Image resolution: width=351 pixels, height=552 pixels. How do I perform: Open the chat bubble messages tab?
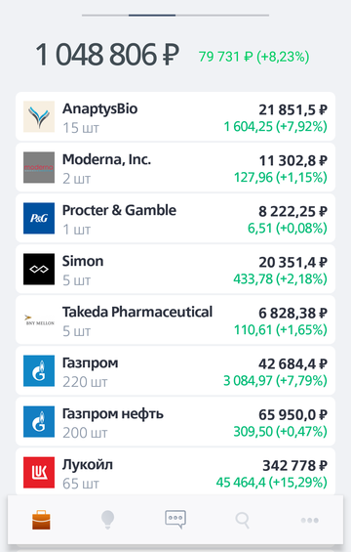tap(175, 520)
